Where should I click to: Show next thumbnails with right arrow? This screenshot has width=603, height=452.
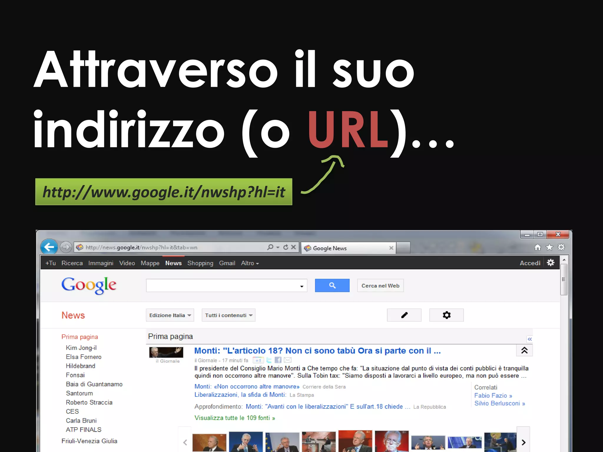tap(523, 442)
